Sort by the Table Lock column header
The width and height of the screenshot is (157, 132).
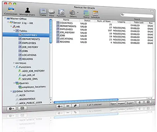click(139, 22)
